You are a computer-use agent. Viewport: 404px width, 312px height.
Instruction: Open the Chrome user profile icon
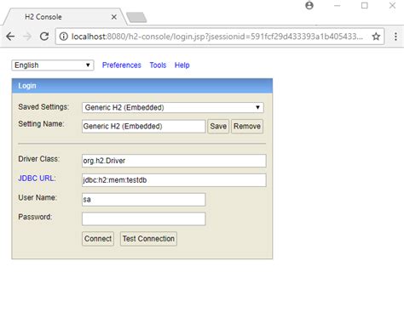click(309, 5)
